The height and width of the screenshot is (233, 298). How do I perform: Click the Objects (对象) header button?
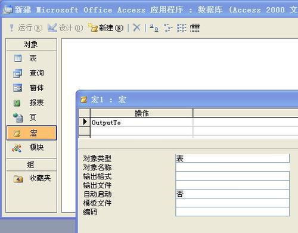coord(32,45)
